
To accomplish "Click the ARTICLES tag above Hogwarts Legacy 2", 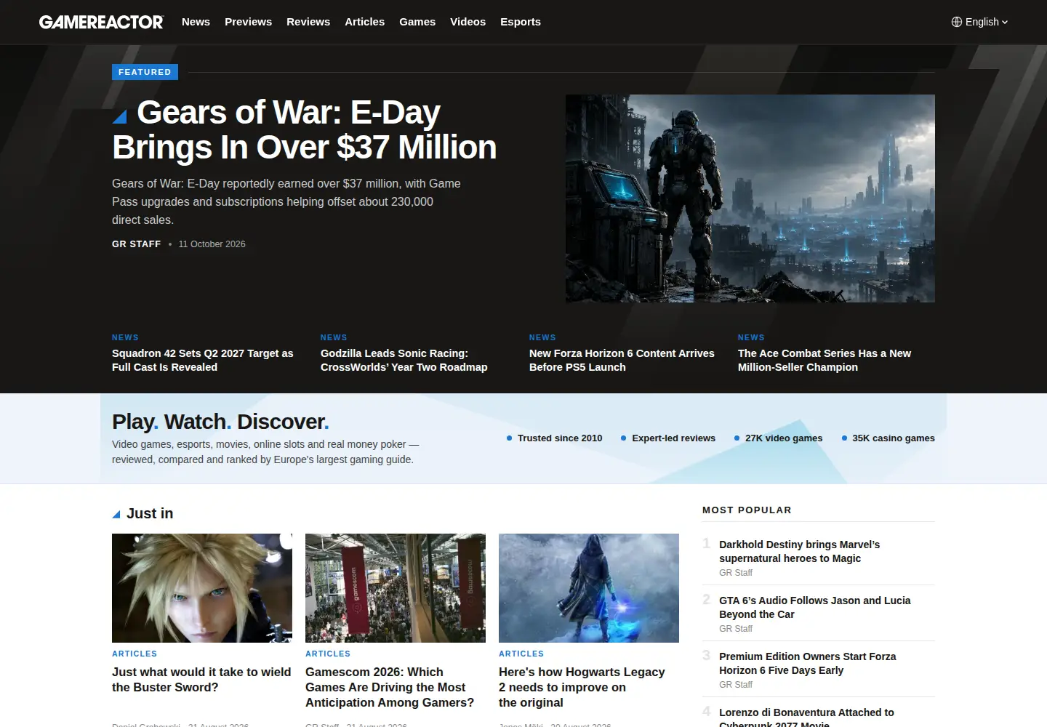I will click(521, 654).
